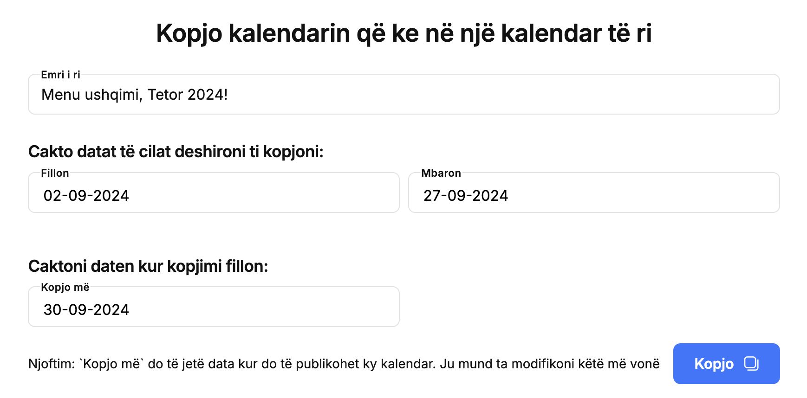
Task: Select the day 27 in Mbaron date
Action: [432, 196]
